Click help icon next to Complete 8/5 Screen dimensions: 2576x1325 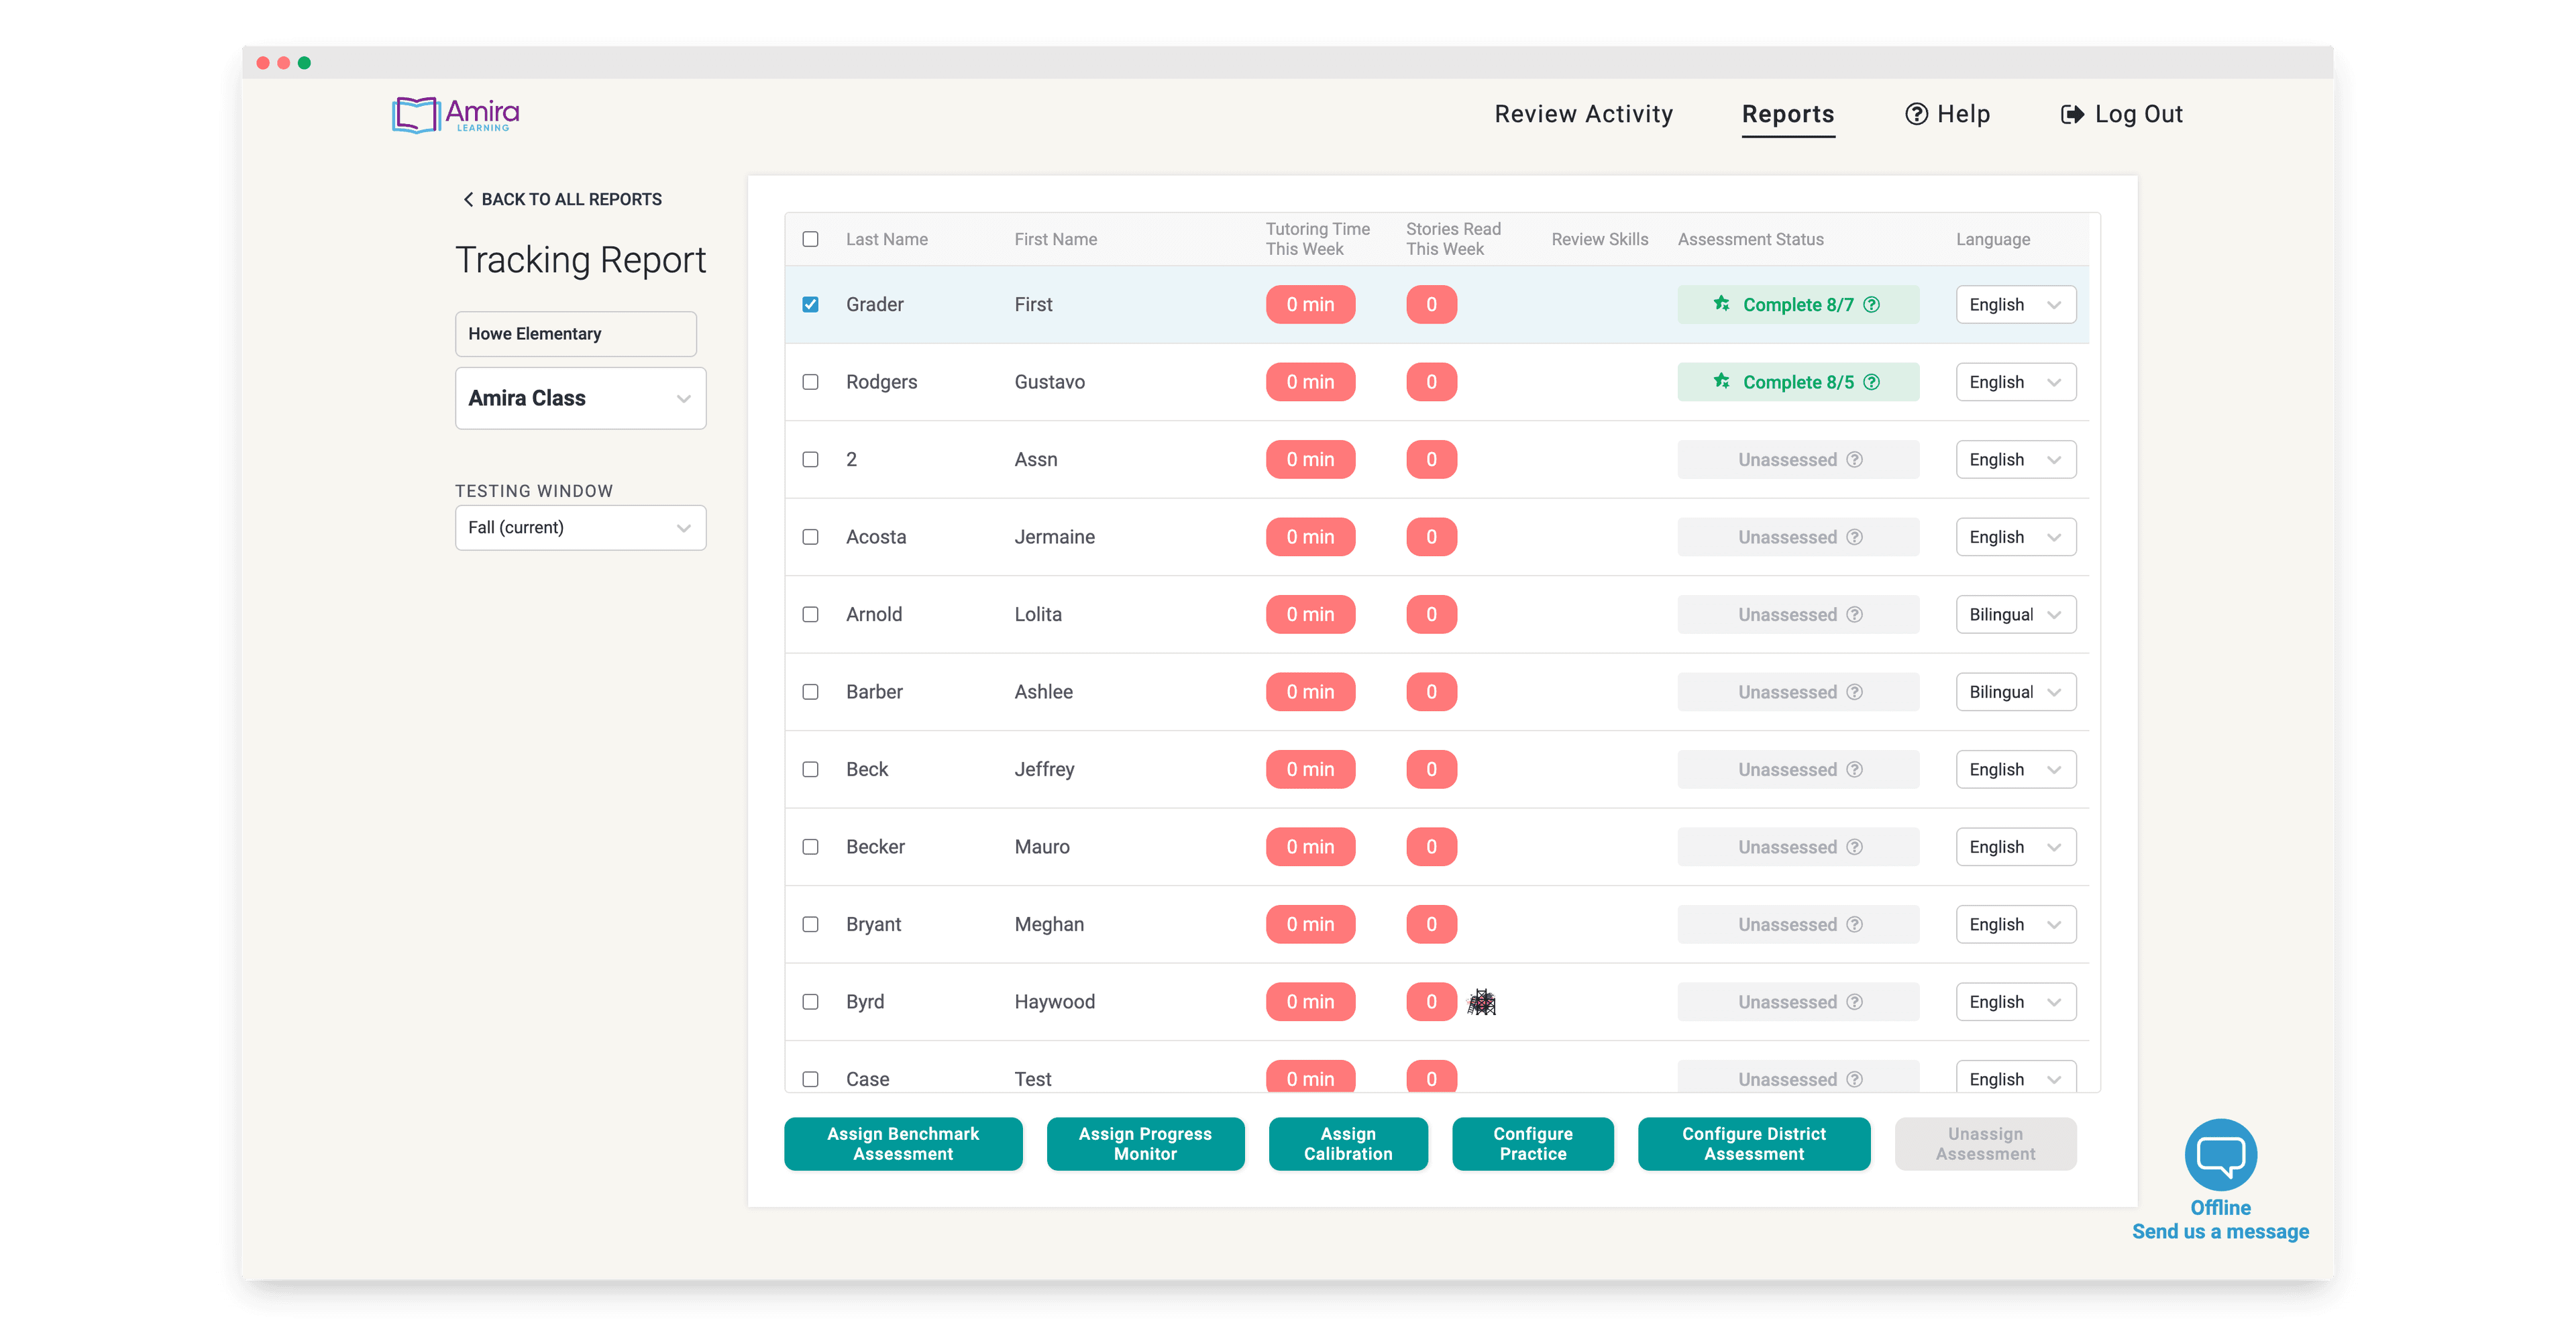(1871, 382)
